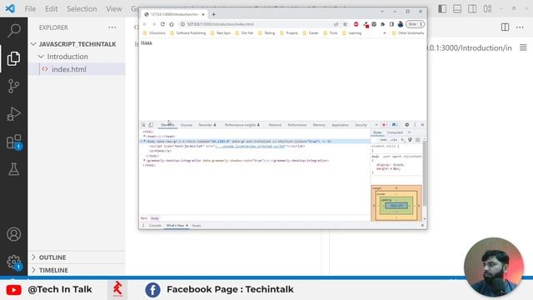Viewport: 533px width, 300px height.
Task: Open the browser tab search chevron
Action: (382, 11)
